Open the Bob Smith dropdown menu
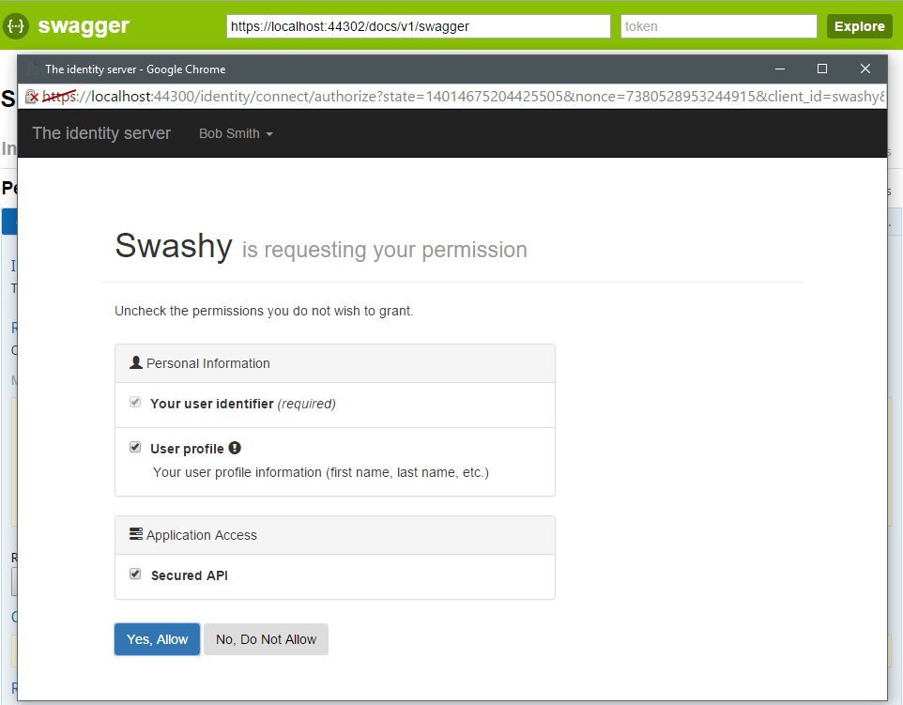 [236, 133]
